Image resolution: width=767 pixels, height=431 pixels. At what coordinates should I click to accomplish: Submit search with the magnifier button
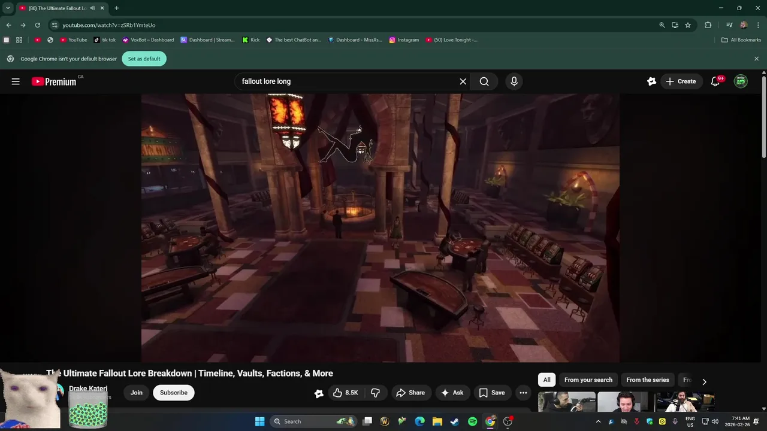pyautogui.click(x=484, y=81)
